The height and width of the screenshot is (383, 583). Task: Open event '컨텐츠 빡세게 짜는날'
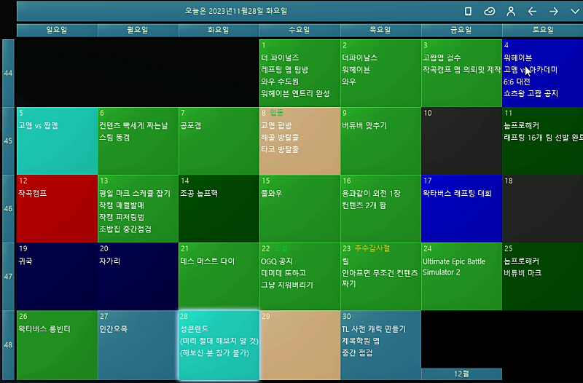tap(133, 126)
